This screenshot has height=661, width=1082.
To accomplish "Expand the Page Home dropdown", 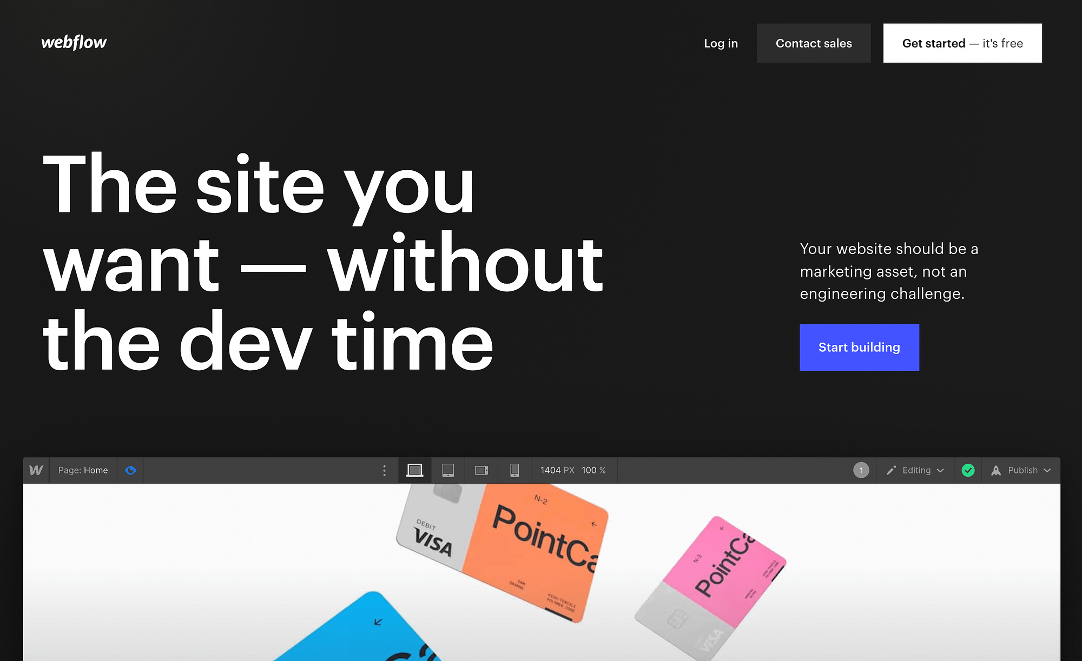I will click(83, 470).
